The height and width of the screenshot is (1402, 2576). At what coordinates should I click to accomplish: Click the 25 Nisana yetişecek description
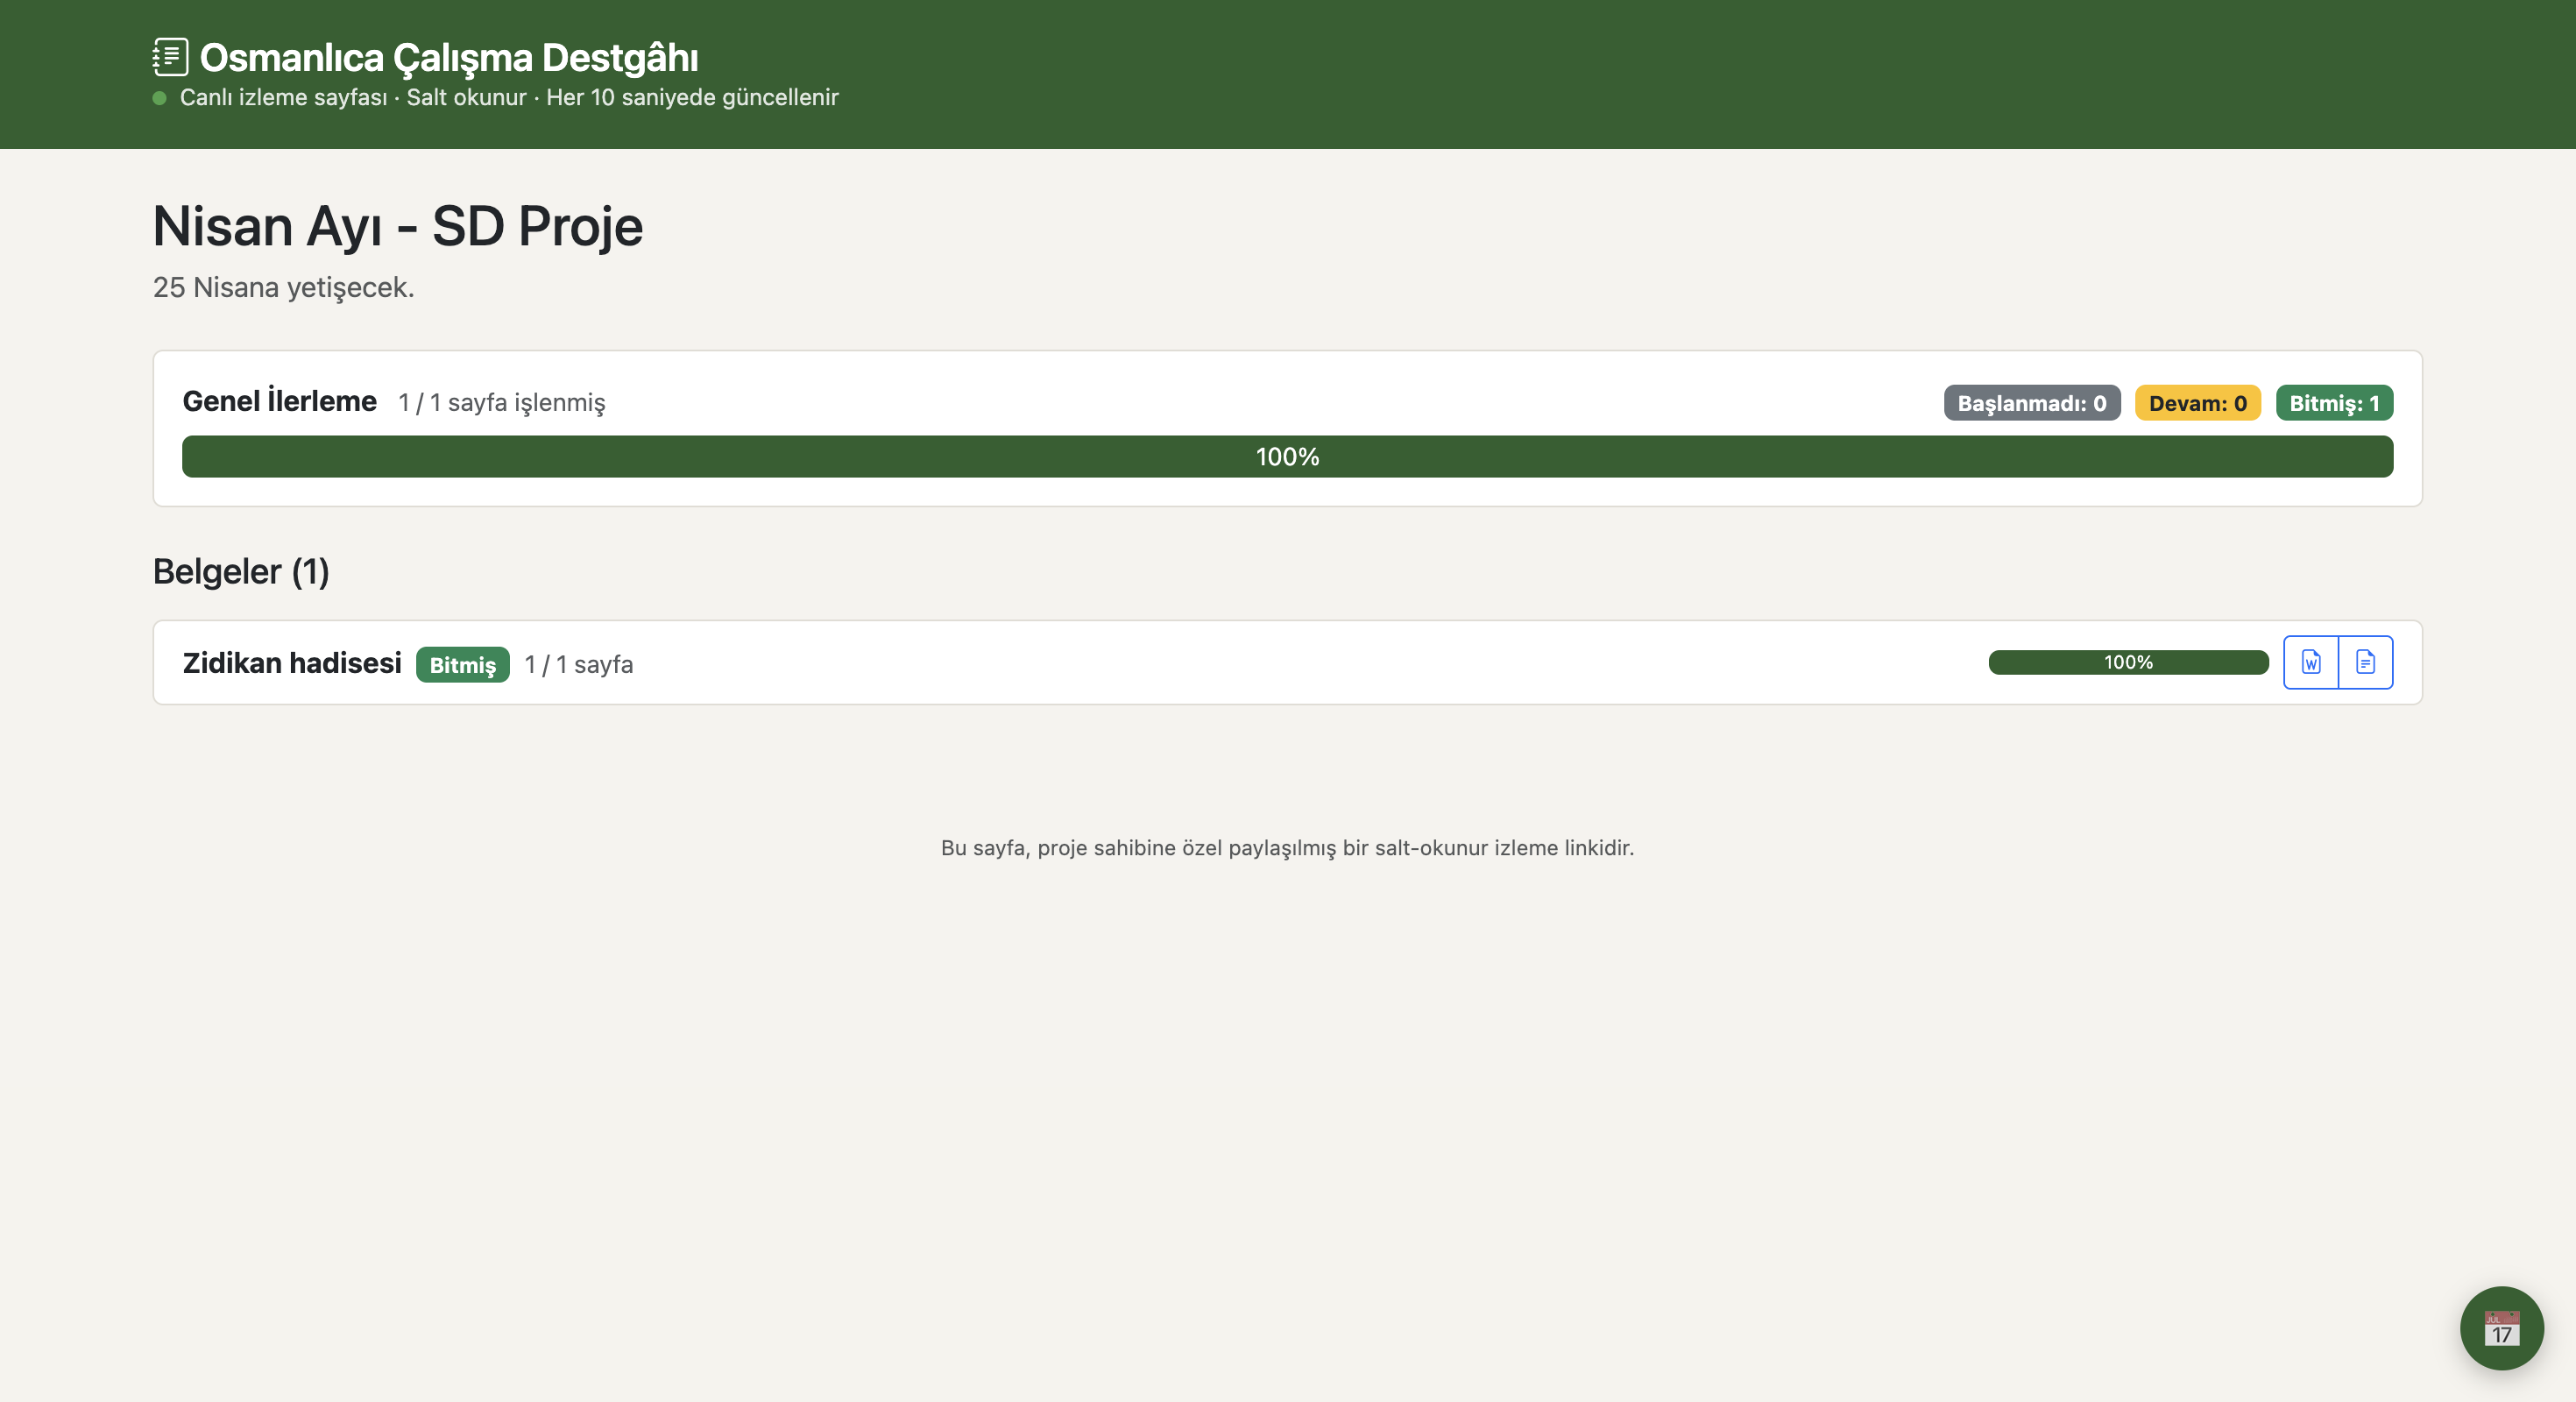283,287
